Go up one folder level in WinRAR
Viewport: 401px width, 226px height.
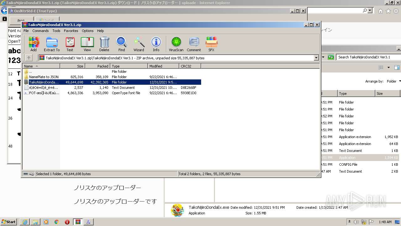[29, 58]
